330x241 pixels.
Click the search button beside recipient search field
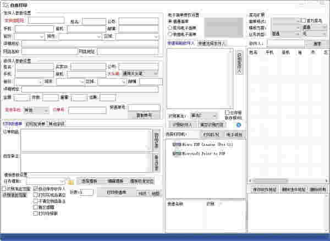[x=317, y=43]
